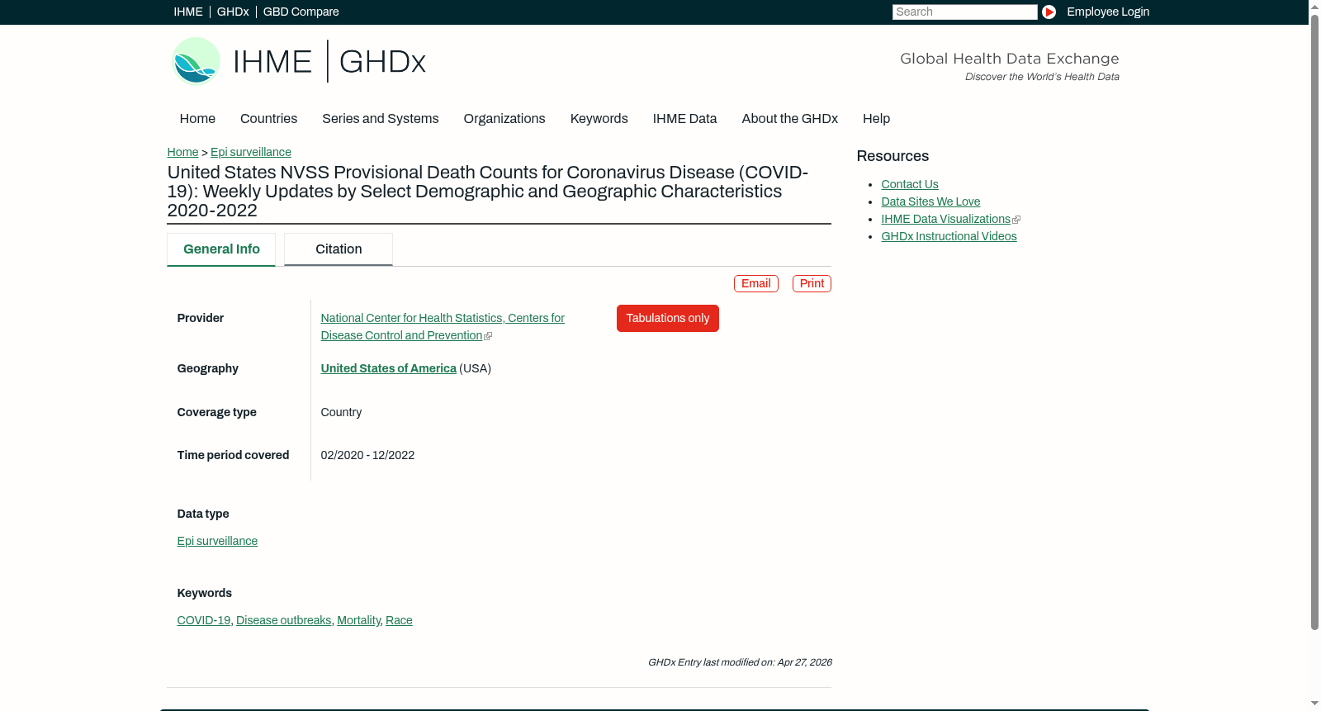Open Data Sites We Love link

tap(930, 201)
